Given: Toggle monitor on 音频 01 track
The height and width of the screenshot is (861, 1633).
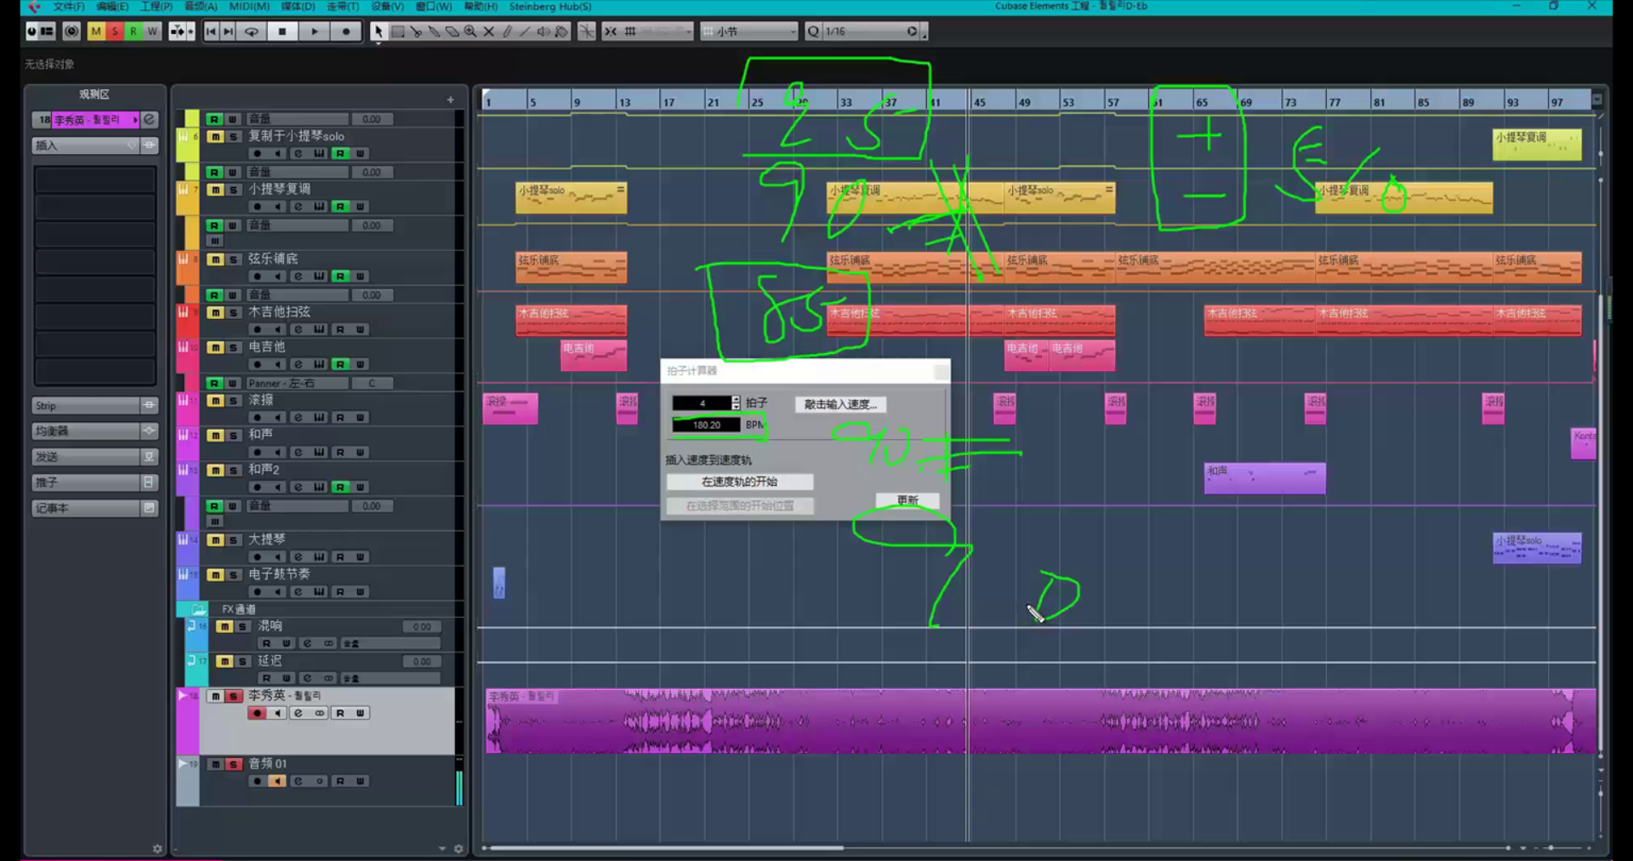Looking at the screenshot, I should pos(277,781).
